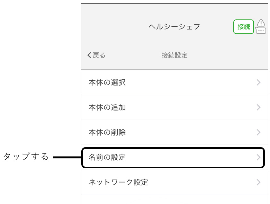The image size is (270, 204).
Task: Click the chevron on 名前の設定 row
Action: [259, 157]
